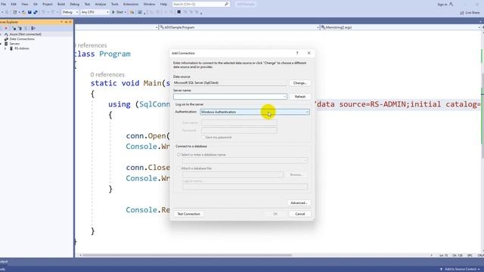Click the Test Connection button

click(188, 214)
